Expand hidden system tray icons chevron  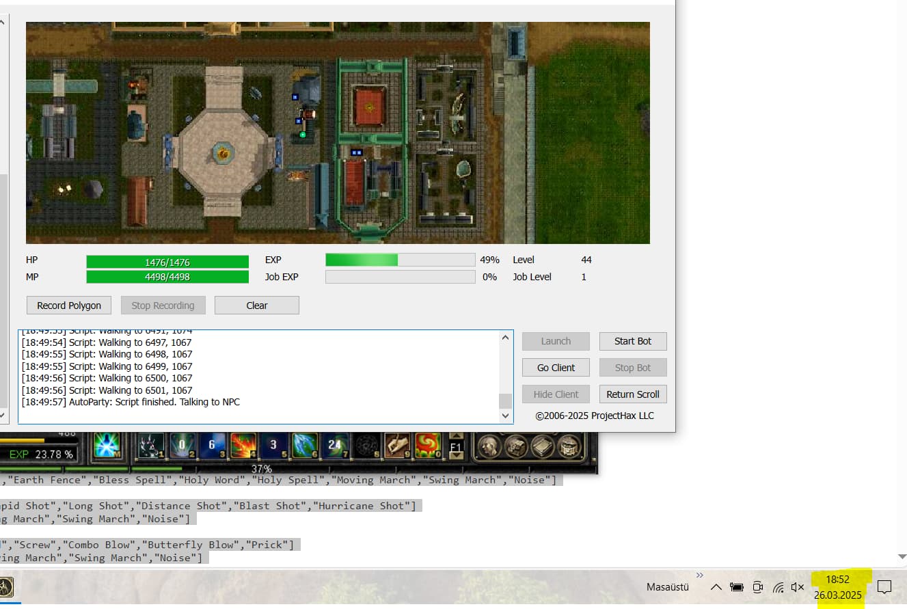pos(716,587)
